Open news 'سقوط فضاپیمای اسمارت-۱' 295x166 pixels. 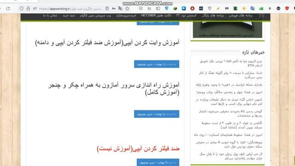tap(228, 135)
